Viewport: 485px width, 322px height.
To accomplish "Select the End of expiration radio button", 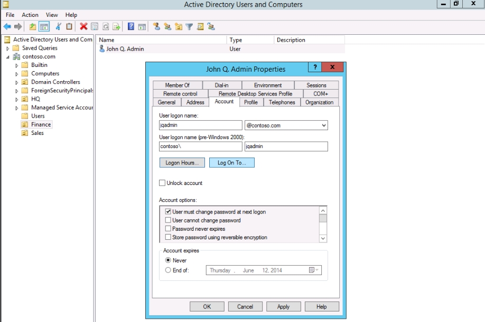I will (x=168, y=270).
